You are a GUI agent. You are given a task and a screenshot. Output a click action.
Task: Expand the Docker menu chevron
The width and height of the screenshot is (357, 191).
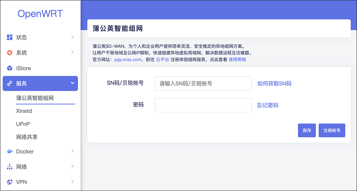73,151
